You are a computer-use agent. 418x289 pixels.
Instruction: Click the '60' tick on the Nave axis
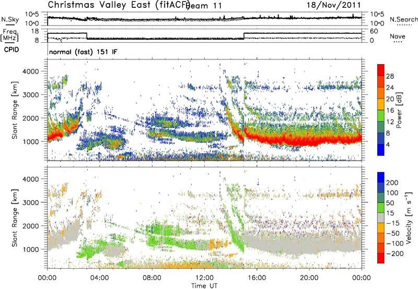[x=374, y=31]
